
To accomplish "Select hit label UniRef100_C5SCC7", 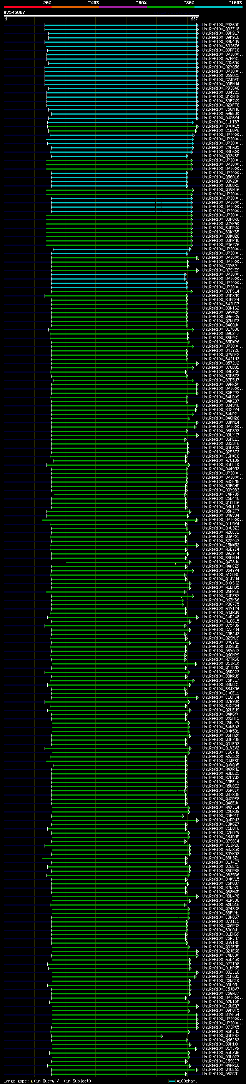I will [x=221, y=1061].
